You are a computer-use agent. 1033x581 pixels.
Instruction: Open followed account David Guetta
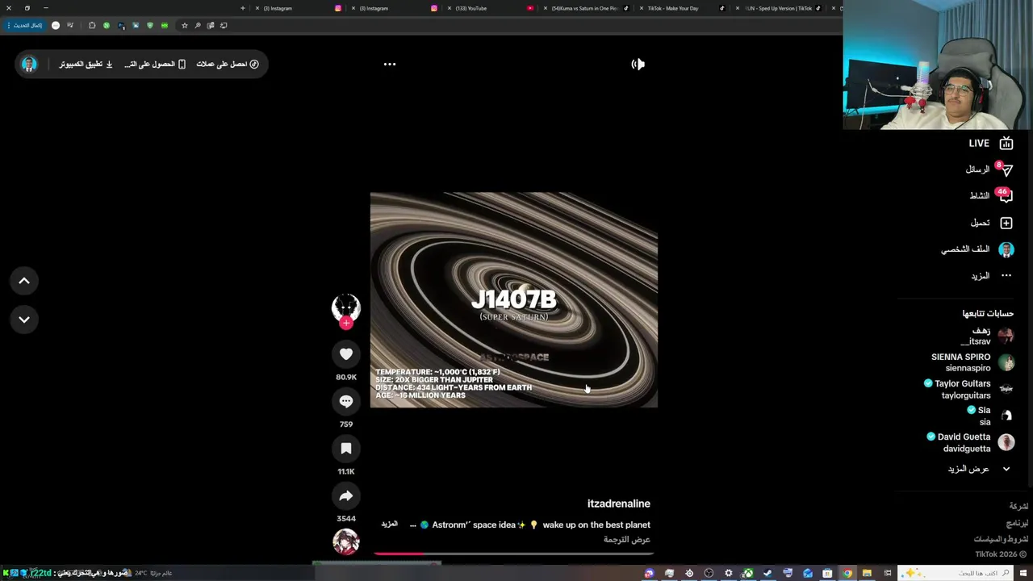click(970, 442)
